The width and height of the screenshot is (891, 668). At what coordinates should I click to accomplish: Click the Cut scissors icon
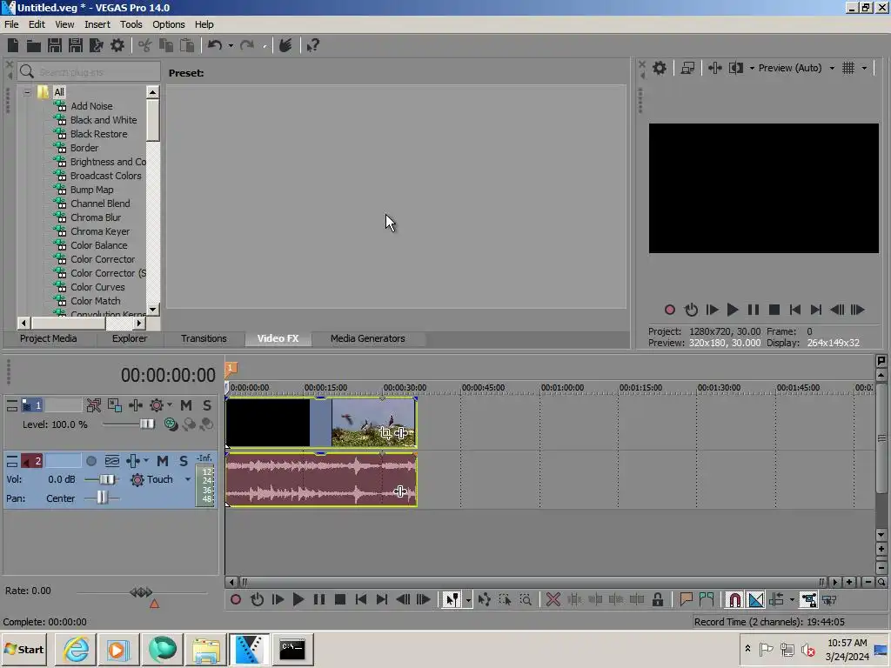[145, 45]
